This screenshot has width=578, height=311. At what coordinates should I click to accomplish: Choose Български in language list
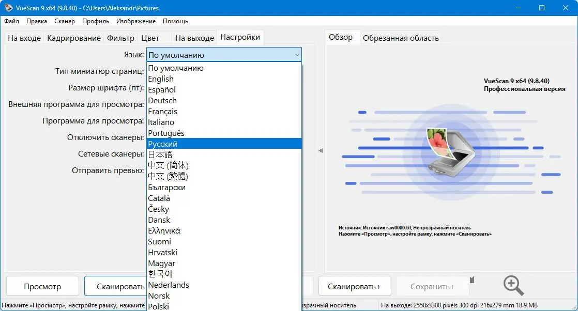(x=224, y=187)
